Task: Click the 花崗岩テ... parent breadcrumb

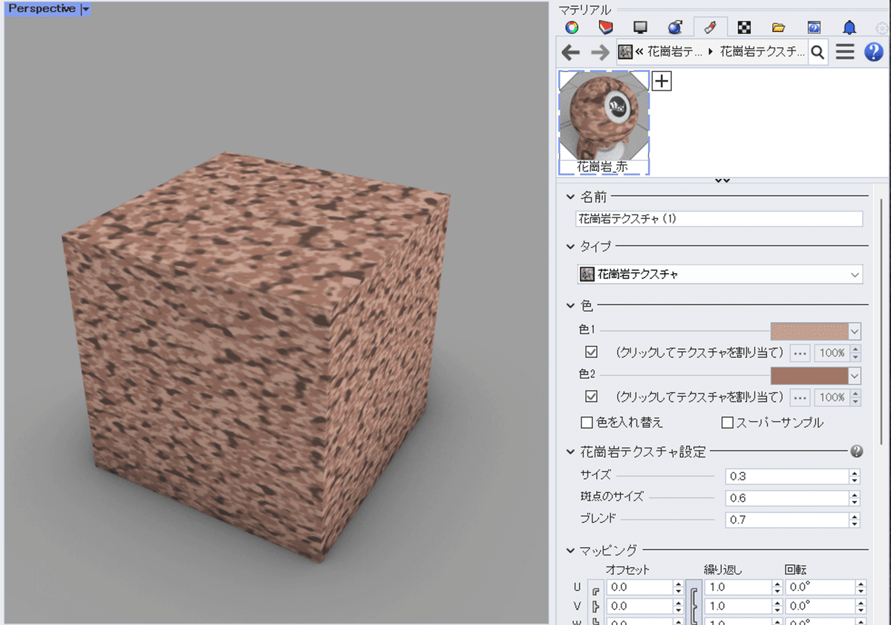Action: pyautogui.click(x=676, y=52)
